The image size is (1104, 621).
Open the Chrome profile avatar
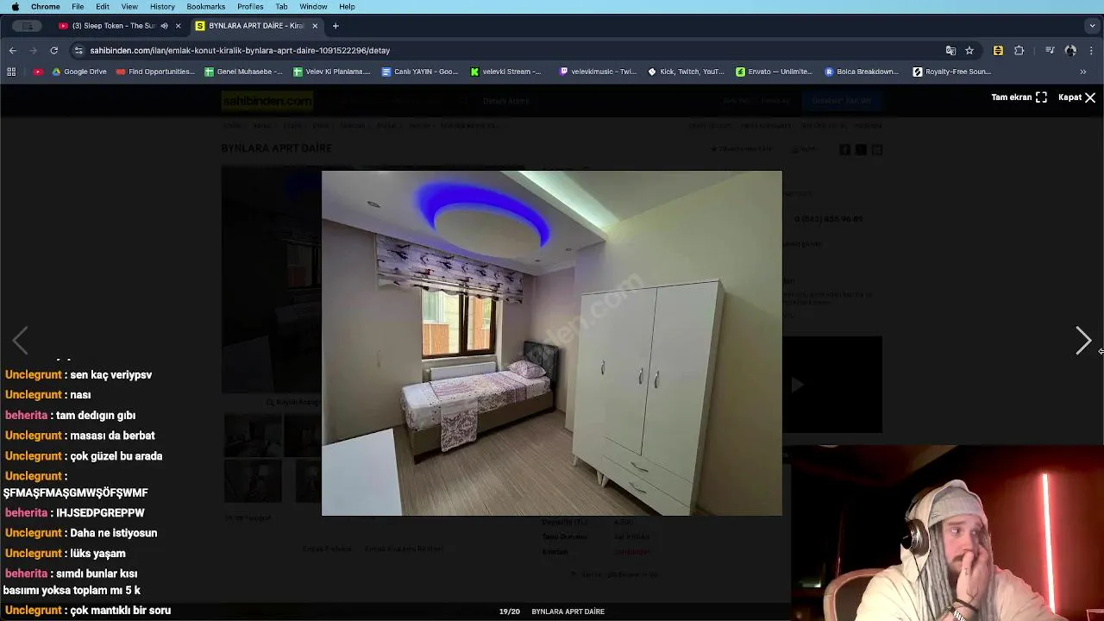(x=1070, y=51)
